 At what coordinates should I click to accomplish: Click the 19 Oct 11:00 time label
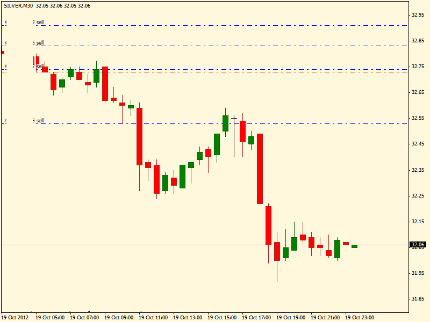[153, 318]
